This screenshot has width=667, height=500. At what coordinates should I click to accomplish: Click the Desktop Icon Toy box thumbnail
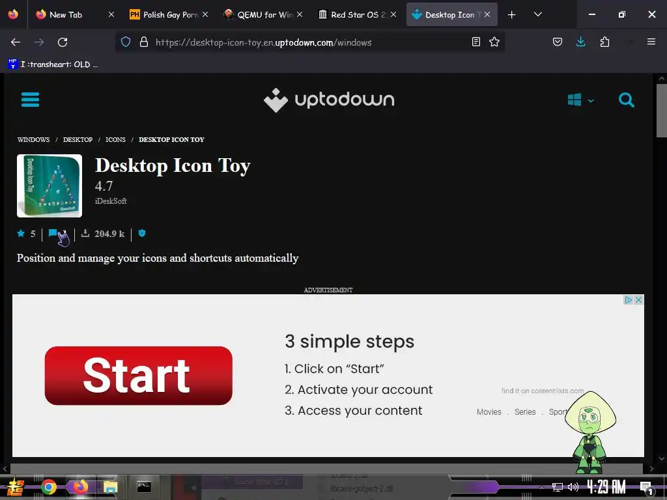50,186
